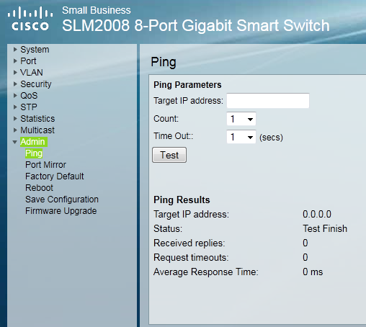Viewport: 366px width, 327px height.
Task: Expand the Security section arrow
Action: click(15, 84)
